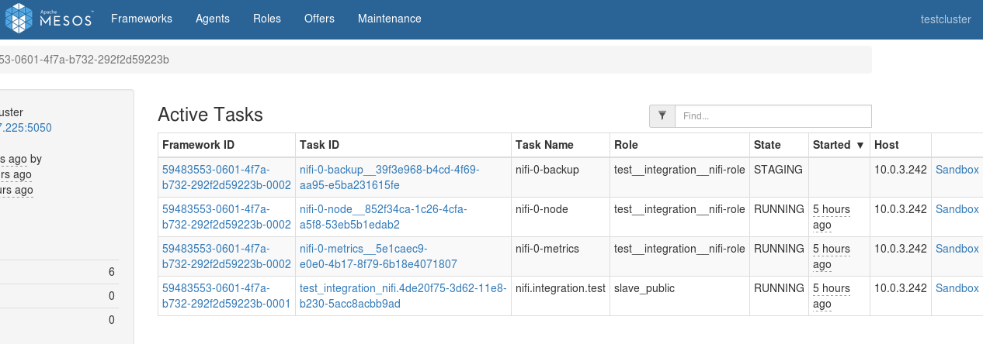Image resolution: width=983 pixels, height=344 pixels.
Task: Open the nifi-0-metrics task ID link
Action: coord(379,256)
